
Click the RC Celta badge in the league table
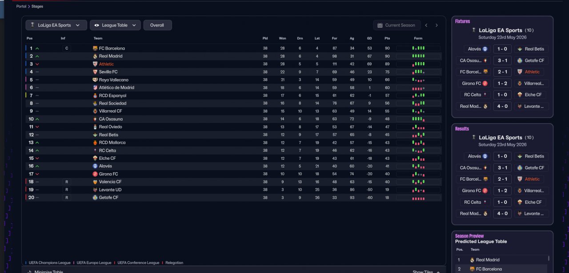pyautogui.click(x=95, y=150)
